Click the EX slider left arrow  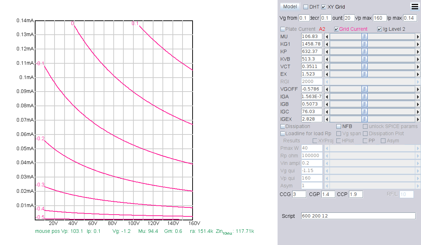tap(327, 74)
